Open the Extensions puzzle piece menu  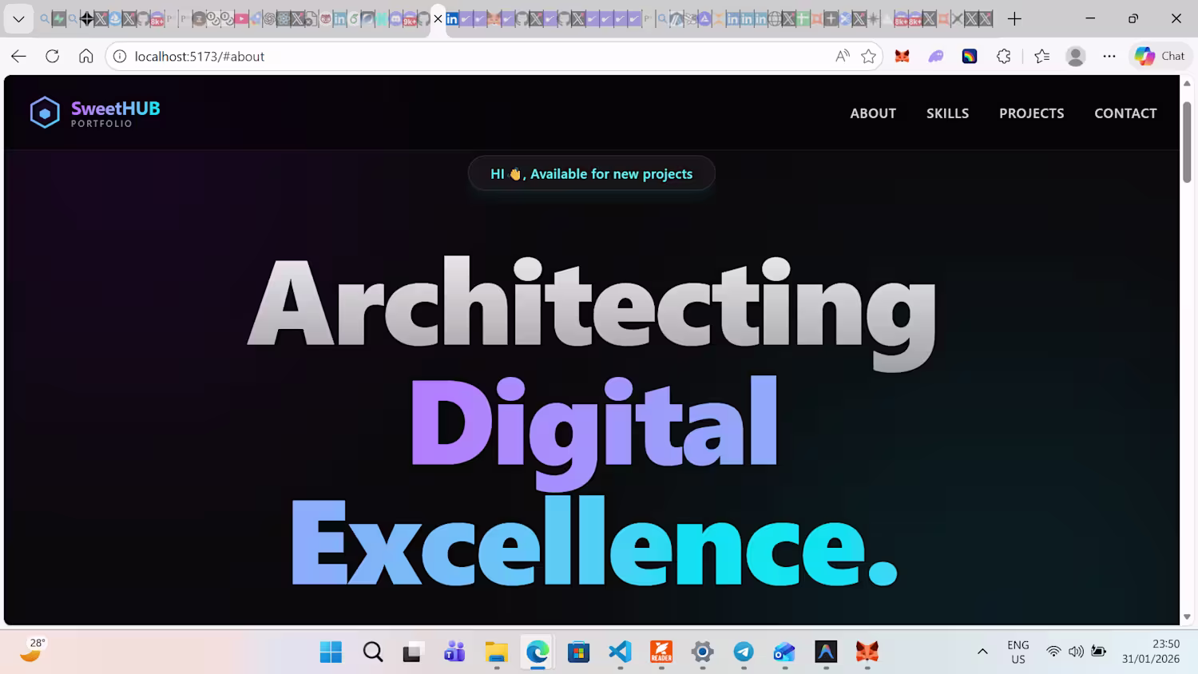(x=1004, y=56)
